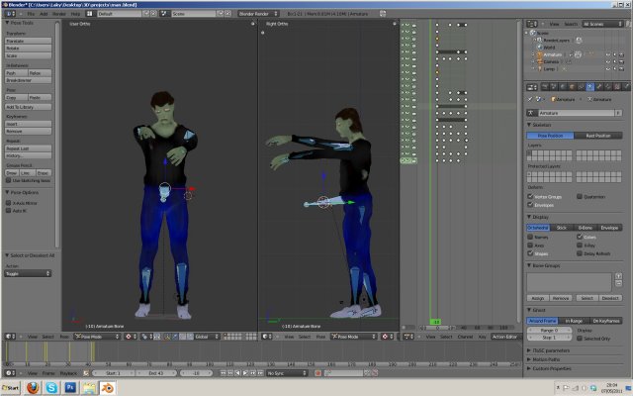This screenshot has height=396, width=633.
Task: Toggle the X-Axis Mirror checkbox
Action: [x=8, y=203]
